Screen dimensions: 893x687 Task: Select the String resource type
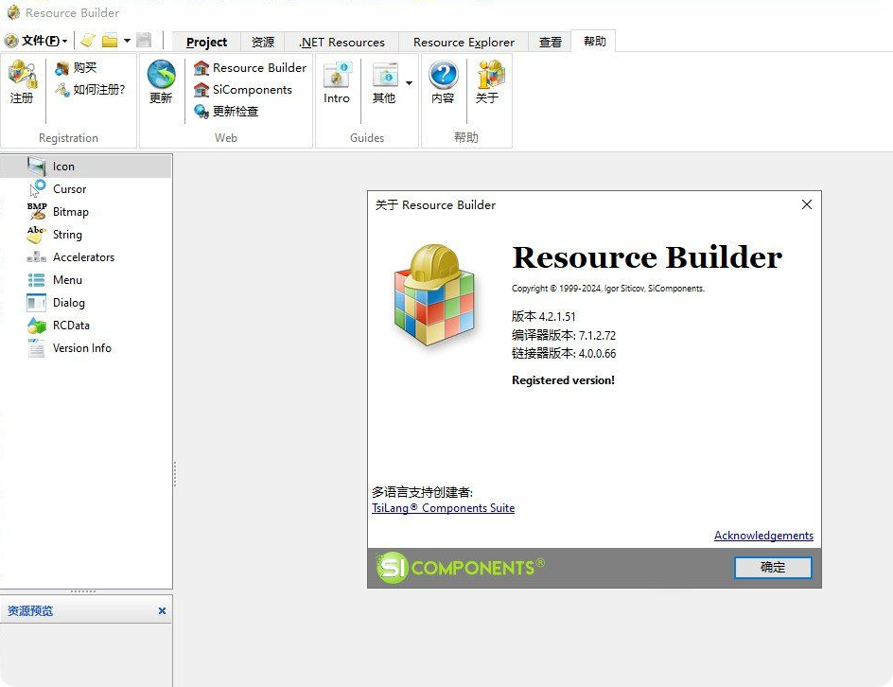[86, 235]
